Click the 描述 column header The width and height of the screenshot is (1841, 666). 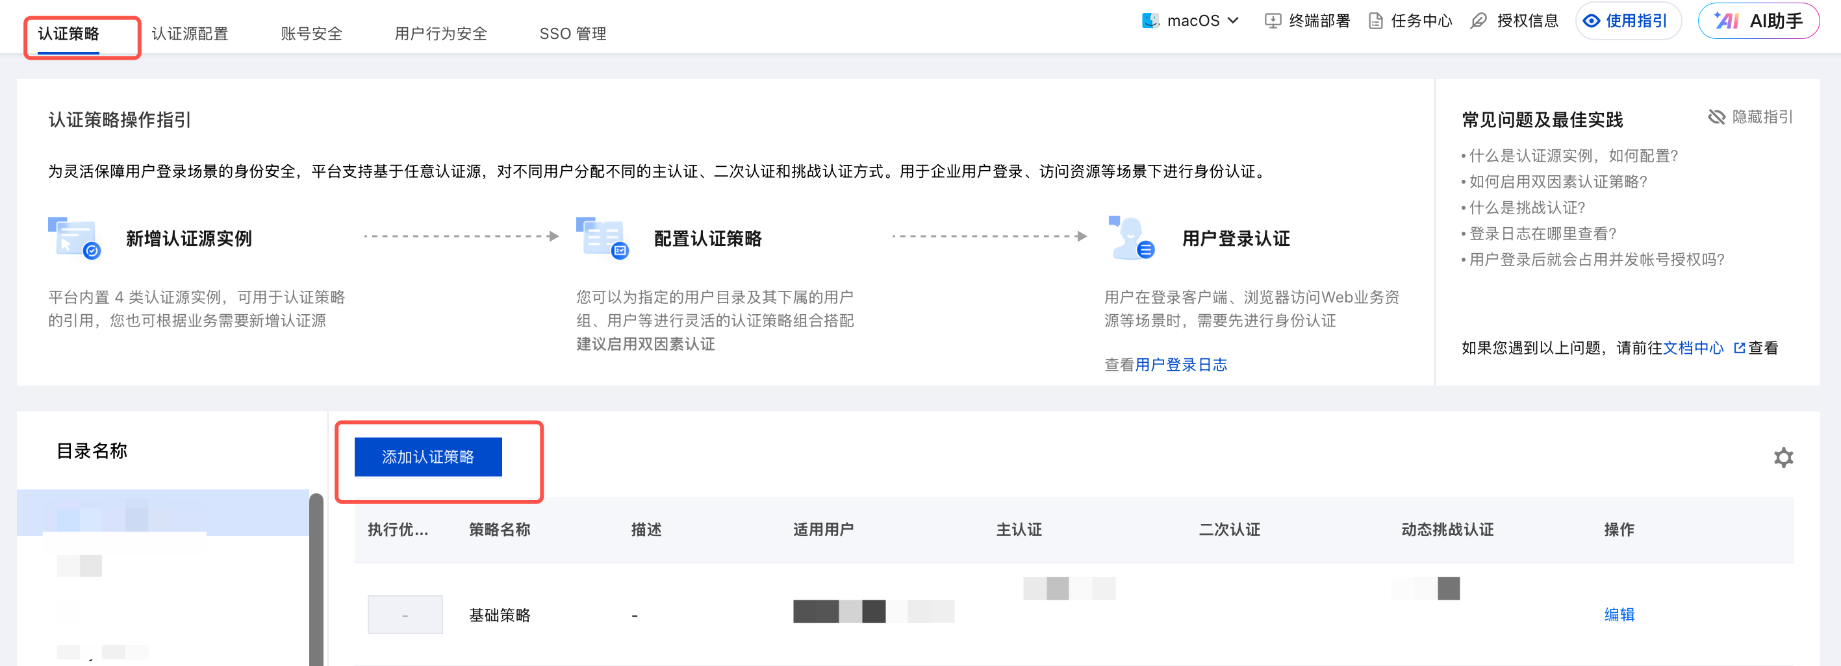coord(646,530)
